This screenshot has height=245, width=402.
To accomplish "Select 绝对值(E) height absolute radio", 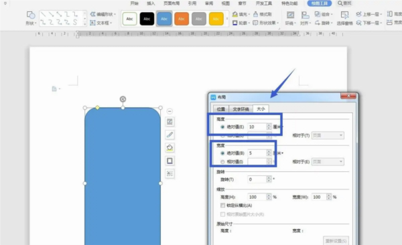I will click(222, 127).
